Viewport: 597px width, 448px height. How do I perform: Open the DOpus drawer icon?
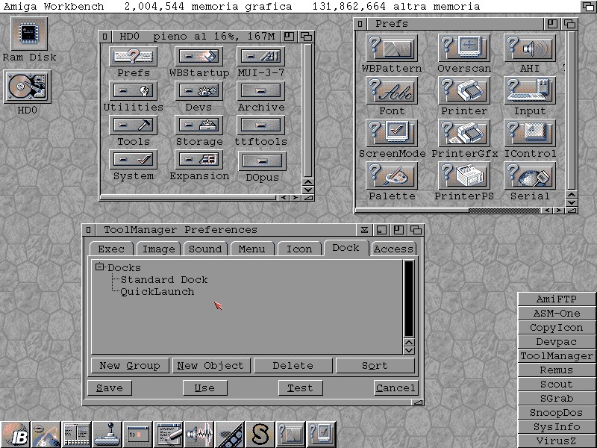click(x=262, y=161)
